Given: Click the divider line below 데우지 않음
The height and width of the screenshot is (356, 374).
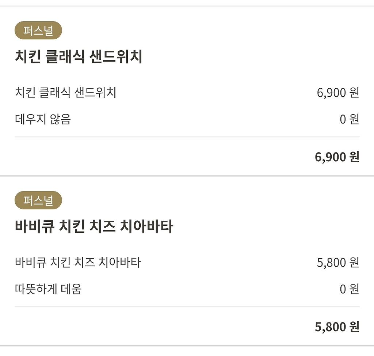Looking at the screenshot, I should point(187,137).
